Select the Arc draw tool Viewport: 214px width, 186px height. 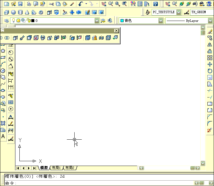3,64
